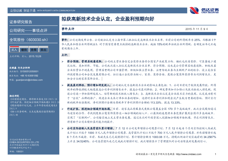Click the 公司研究——事项点评 sidebar heading
The width and height of the screenshot is (228, 161).
coord(28,30)
